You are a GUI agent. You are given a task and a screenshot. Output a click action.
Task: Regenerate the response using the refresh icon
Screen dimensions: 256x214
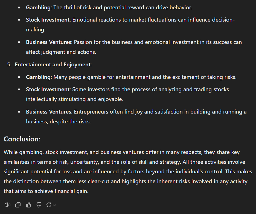click(x=49, y=205)
